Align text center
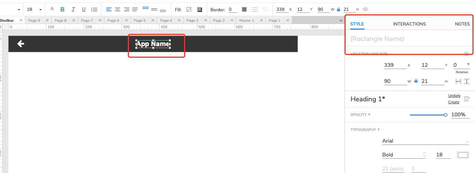Screen dimensions: 475x173 click(x=118, y=9)
